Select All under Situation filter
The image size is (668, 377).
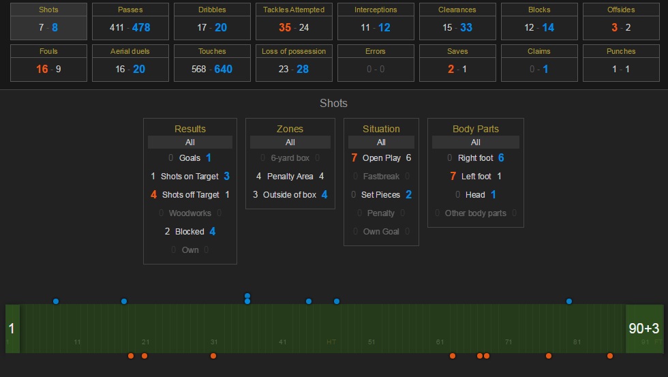pos(381,142)
